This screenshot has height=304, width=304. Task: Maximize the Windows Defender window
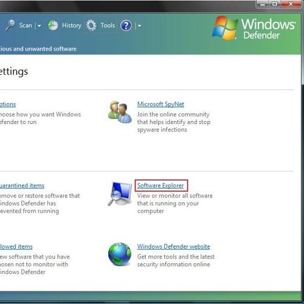pos(275,4)
